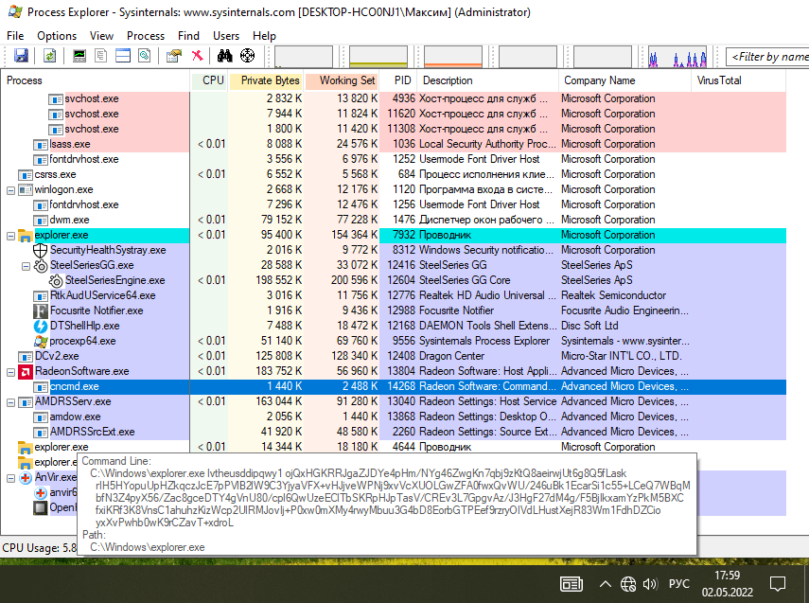Open the Process menu

(x=145, y=35)
